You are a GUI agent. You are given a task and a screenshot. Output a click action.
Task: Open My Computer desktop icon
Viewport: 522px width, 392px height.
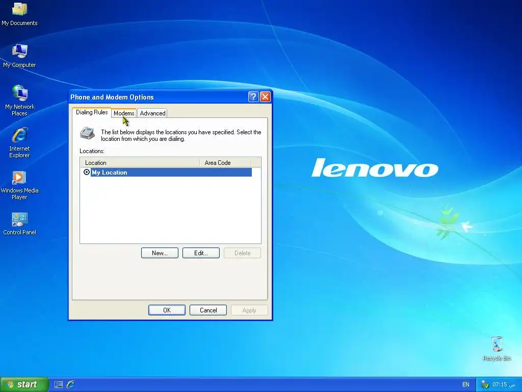[19, 56]
